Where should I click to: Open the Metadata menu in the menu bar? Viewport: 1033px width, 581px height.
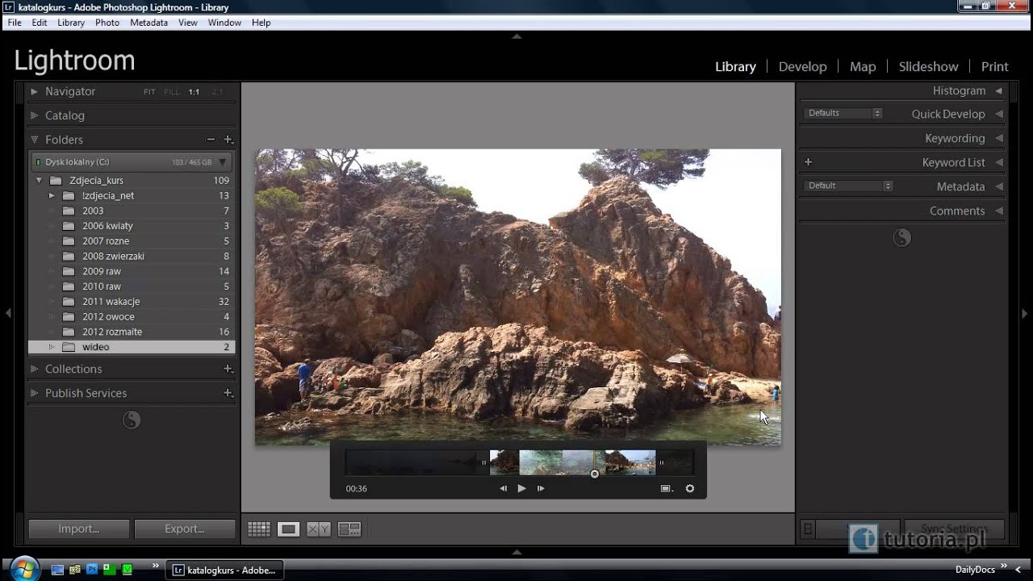[x=148, y=23]
